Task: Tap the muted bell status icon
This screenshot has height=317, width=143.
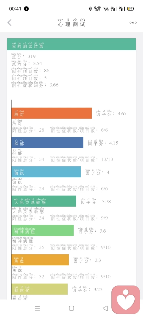Action: (x=90, y=9)
